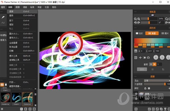Add new brush preset plus icon
Viewport: 170px width, 111px height.
(x=30, y=109)
